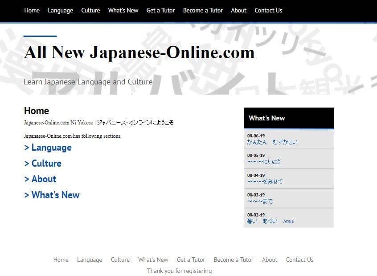Click "Thank you for registering" in the footer
Image resolution: width=377 pixels, height=276 pixels.
(x=179, y=270)
